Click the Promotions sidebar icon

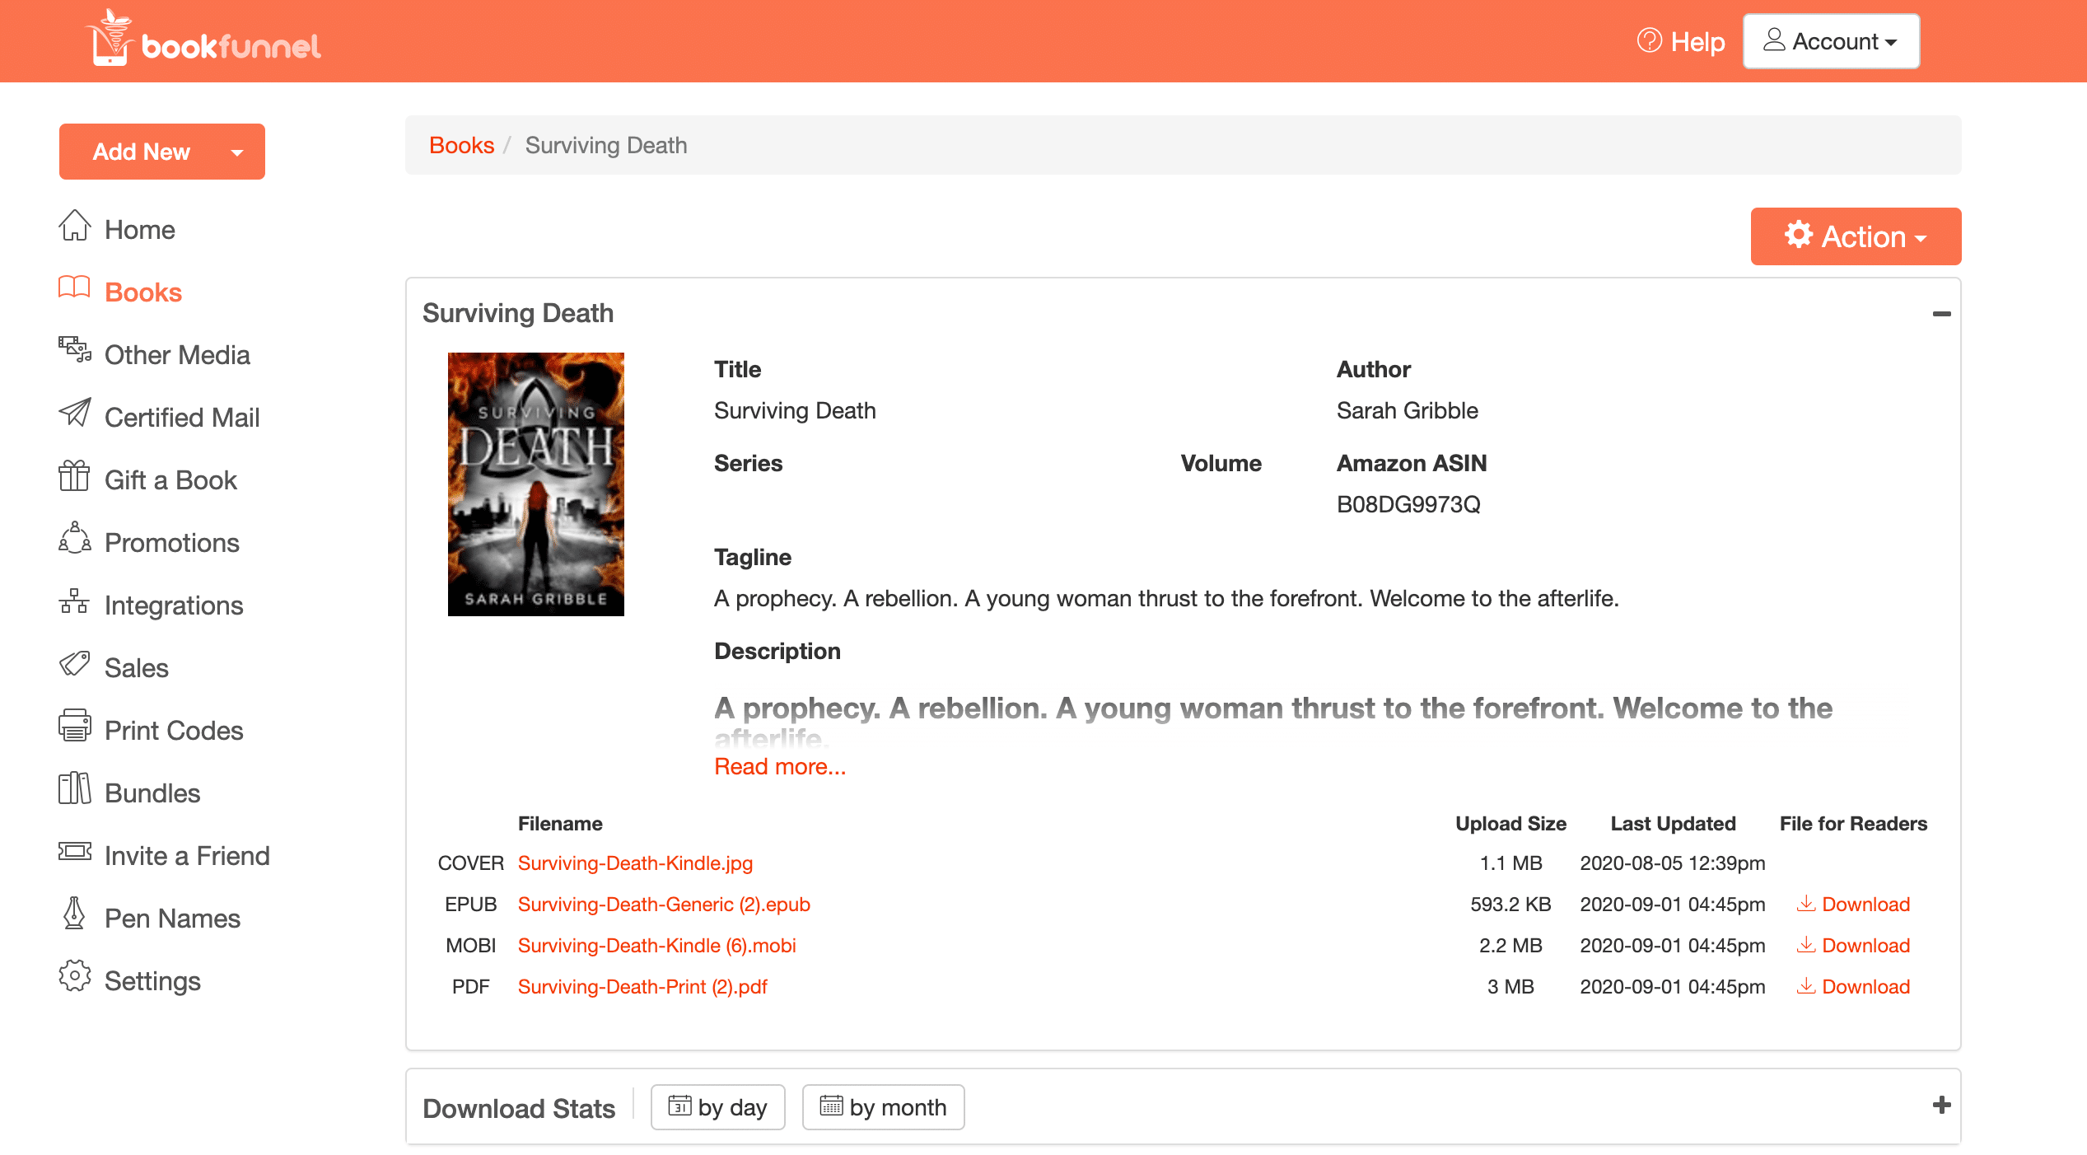point(74,540)
